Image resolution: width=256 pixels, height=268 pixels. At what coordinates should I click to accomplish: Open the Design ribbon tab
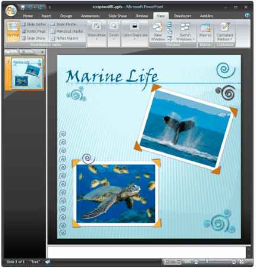tap(66, 16)
